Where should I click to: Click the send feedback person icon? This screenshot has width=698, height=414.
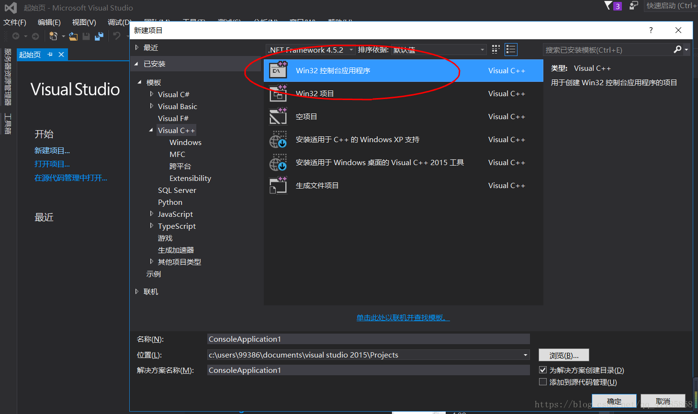[633, 6]
